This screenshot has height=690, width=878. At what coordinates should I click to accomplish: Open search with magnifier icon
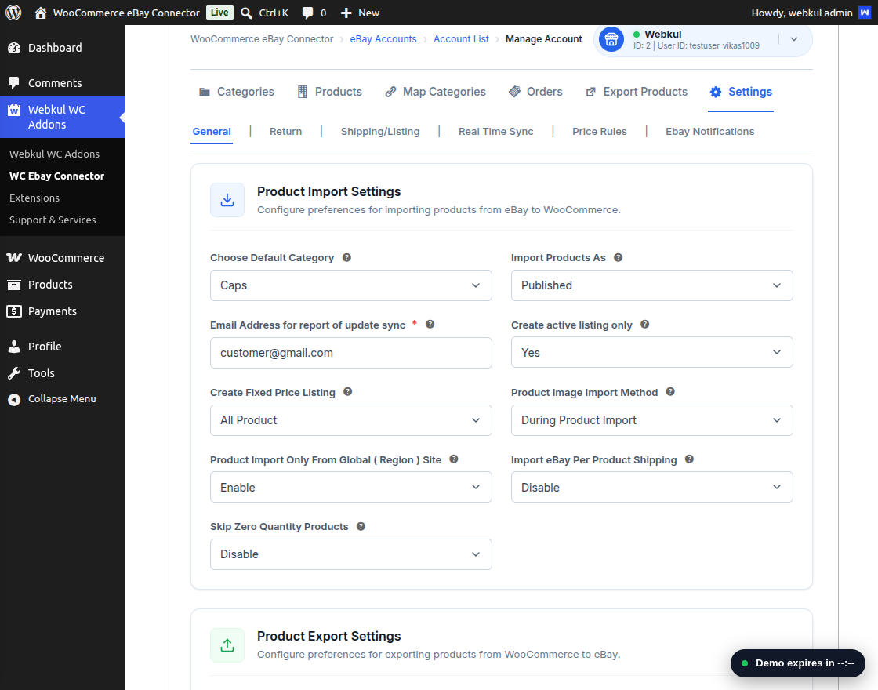coord(246,13)
